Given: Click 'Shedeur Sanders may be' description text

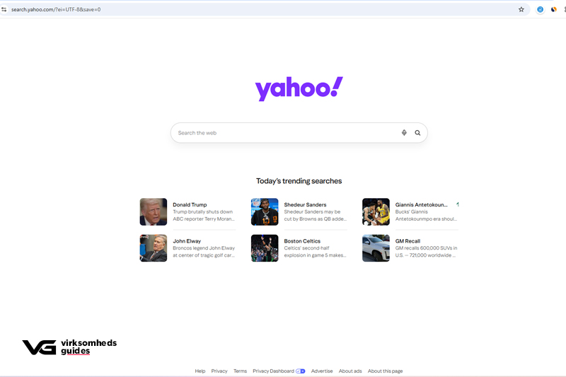Looking at the screenshot, I should [x=312, y=211].
